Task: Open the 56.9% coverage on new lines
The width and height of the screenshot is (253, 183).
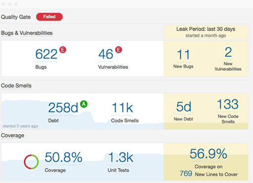Action: pos(209,153)
